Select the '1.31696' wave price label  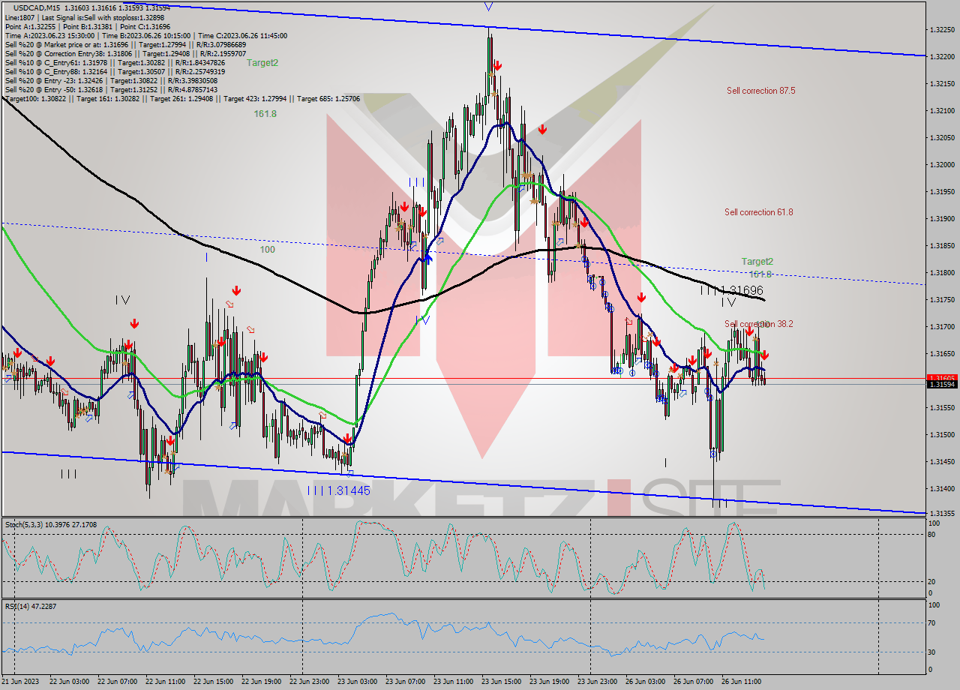tap(742, 290)
